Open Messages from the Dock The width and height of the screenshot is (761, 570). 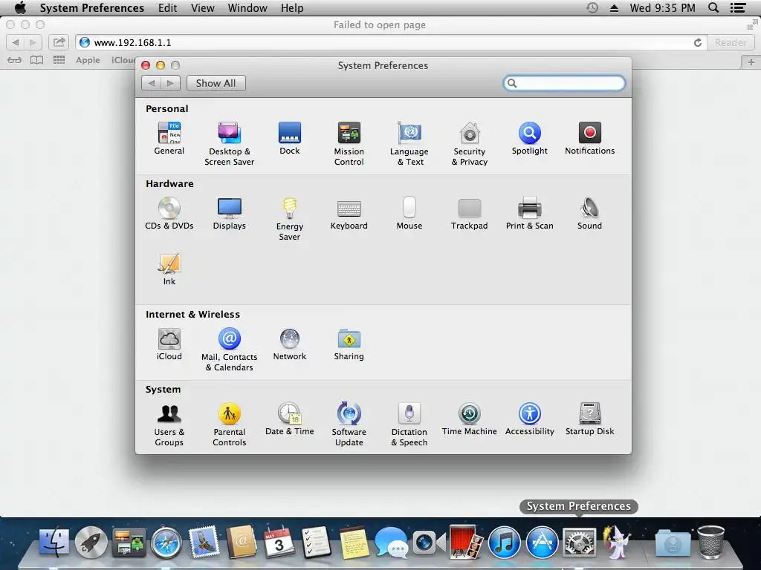tap(391, 542)
